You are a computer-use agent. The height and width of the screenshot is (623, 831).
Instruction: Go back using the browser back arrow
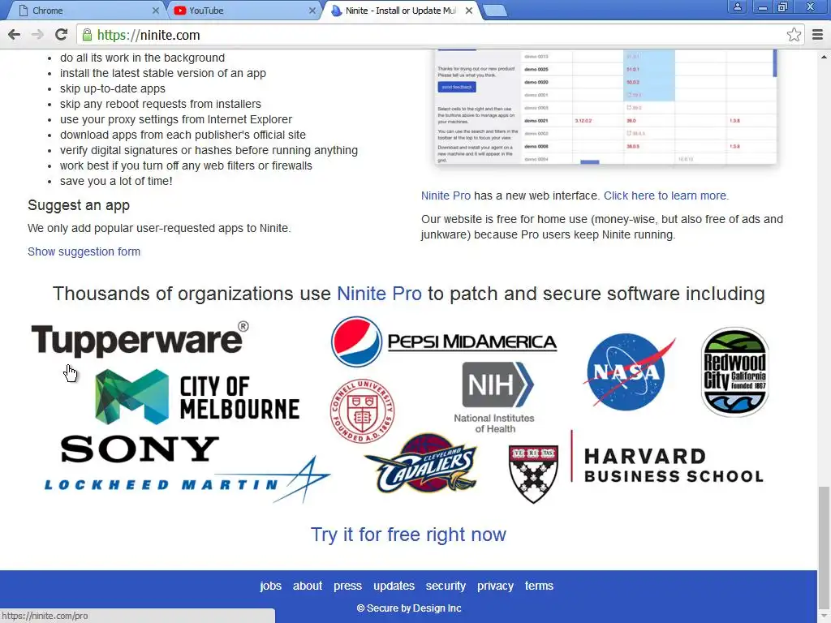click(x=15, y=35)
